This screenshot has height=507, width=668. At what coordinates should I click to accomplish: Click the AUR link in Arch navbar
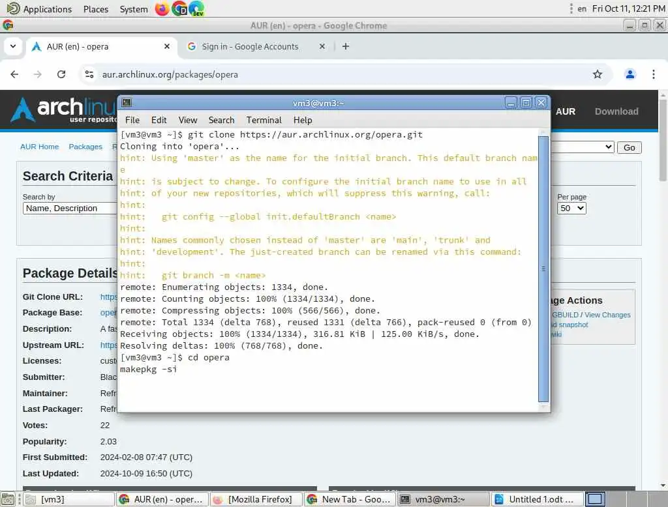click(x=566, y=111)
